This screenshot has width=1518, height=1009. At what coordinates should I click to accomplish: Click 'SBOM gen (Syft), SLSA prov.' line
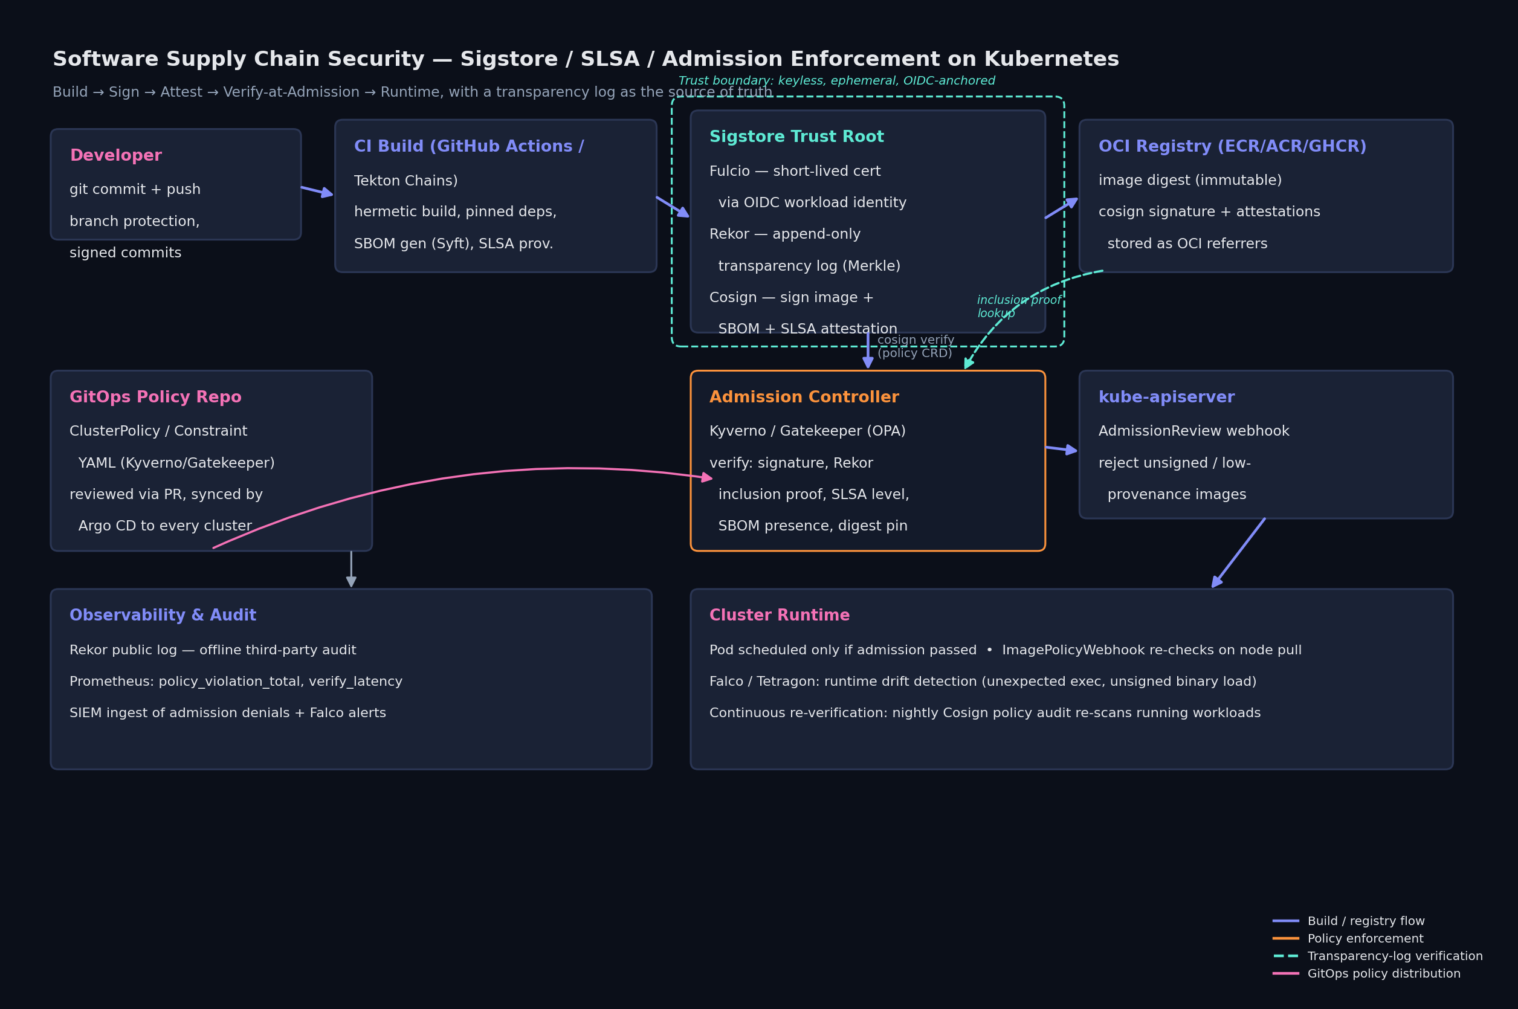454,244
